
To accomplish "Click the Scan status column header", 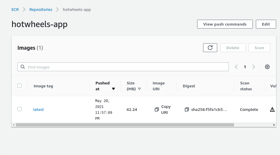I will (246, 86).
